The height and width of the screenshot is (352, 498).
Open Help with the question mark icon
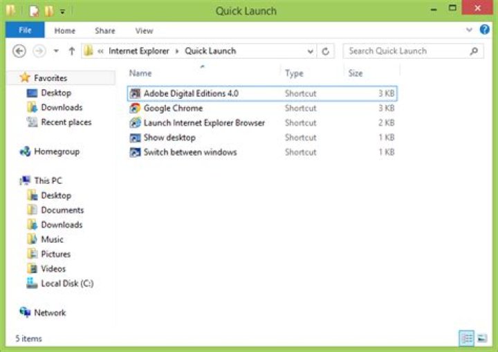pos(485,30)
